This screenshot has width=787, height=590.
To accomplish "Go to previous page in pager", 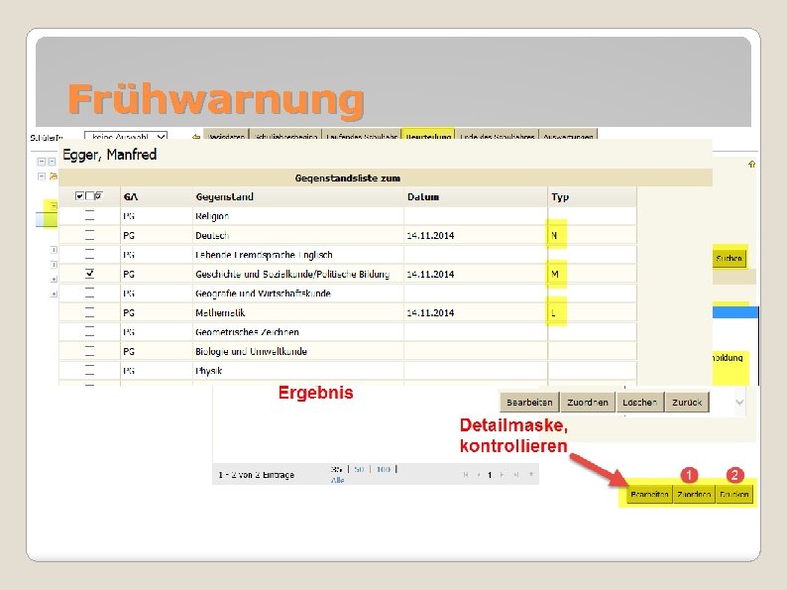I will tap(479, 475).
